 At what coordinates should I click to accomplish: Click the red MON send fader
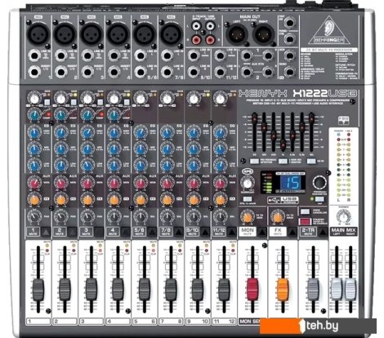pyautogui.click(x=252, y=289)
